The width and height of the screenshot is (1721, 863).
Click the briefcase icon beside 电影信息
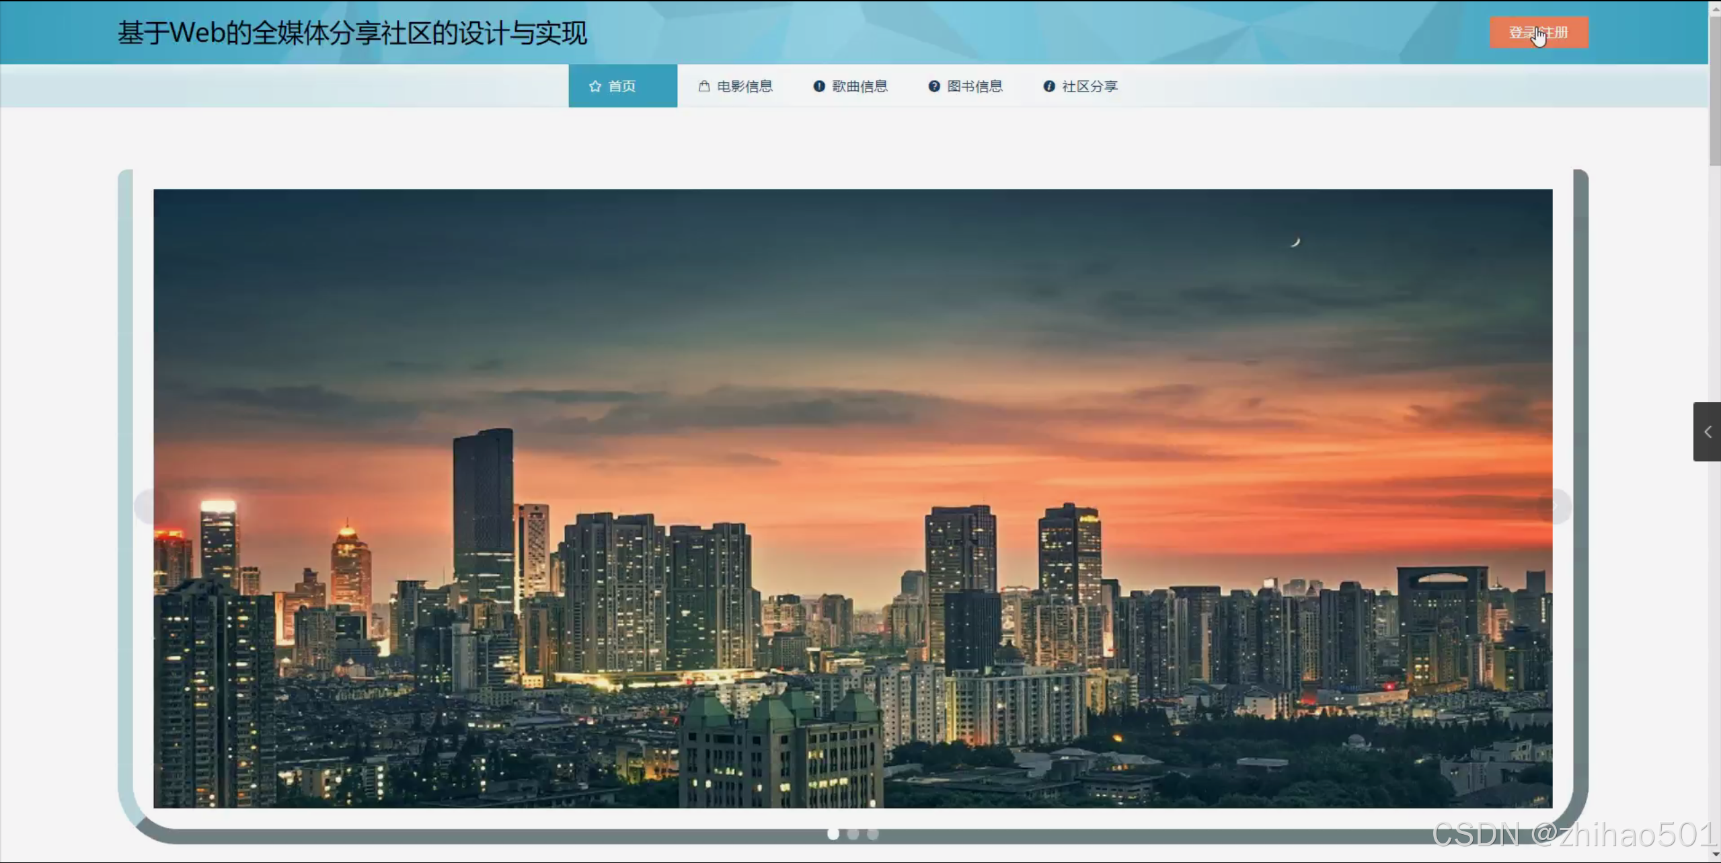pyautogui.click(x=703, y=85)
